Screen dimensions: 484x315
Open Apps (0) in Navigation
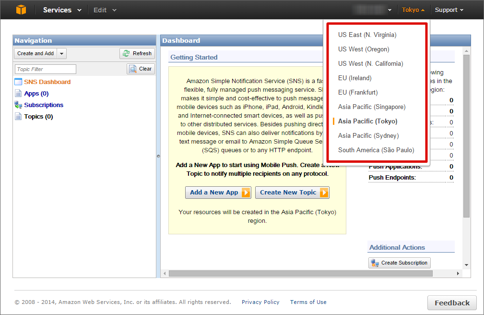click(x=36, y=93)
